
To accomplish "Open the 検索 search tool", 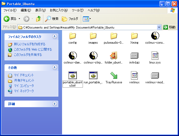I will click(51, 19).
